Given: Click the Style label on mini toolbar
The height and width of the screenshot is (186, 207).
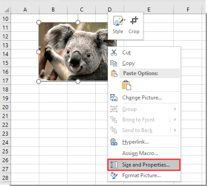Looking at the screenshot, I should point(118,31).
